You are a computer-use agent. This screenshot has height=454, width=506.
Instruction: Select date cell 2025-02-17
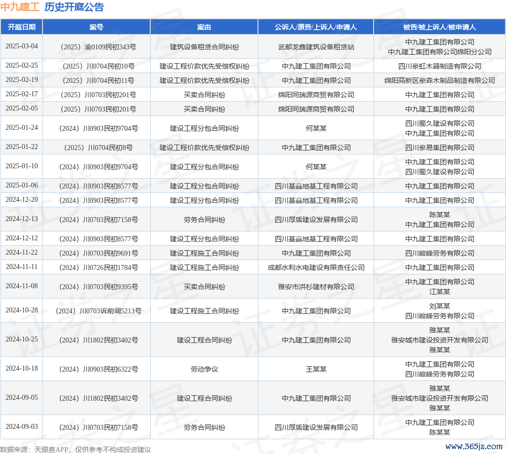(22, 94)
